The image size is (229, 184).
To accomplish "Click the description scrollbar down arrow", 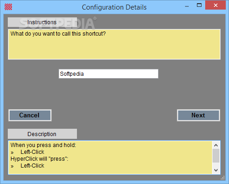I will [216, 170].
